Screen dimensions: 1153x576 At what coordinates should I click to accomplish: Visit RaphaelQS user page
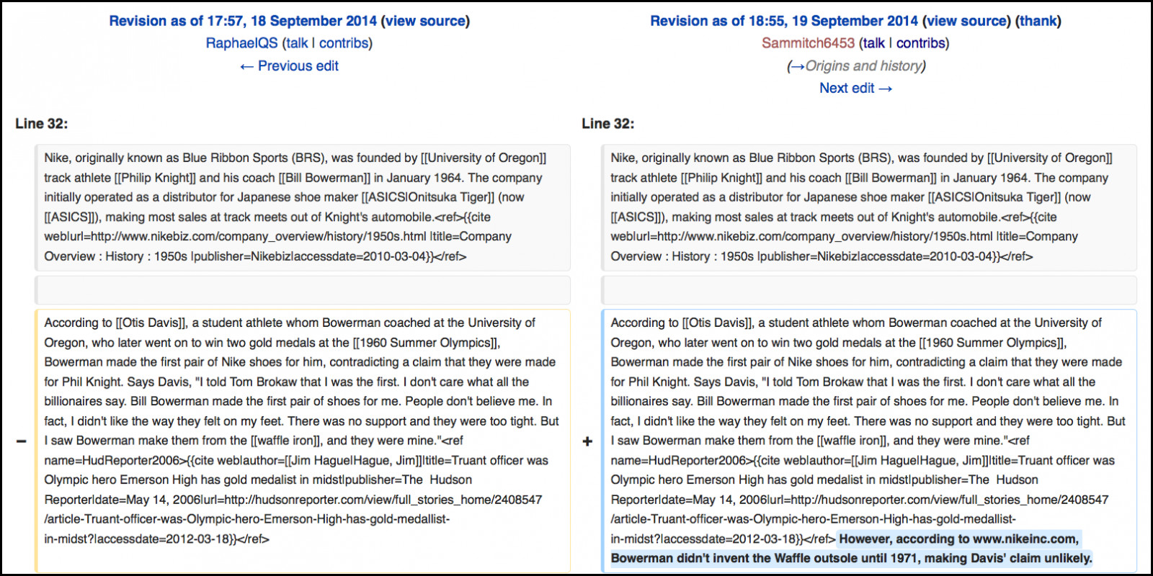[x=241, y=43]
